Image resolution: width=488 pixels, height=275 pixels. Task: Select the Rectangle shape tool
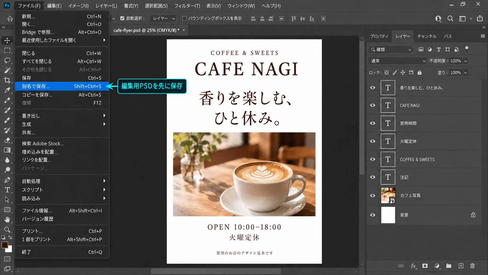[7, 210]
